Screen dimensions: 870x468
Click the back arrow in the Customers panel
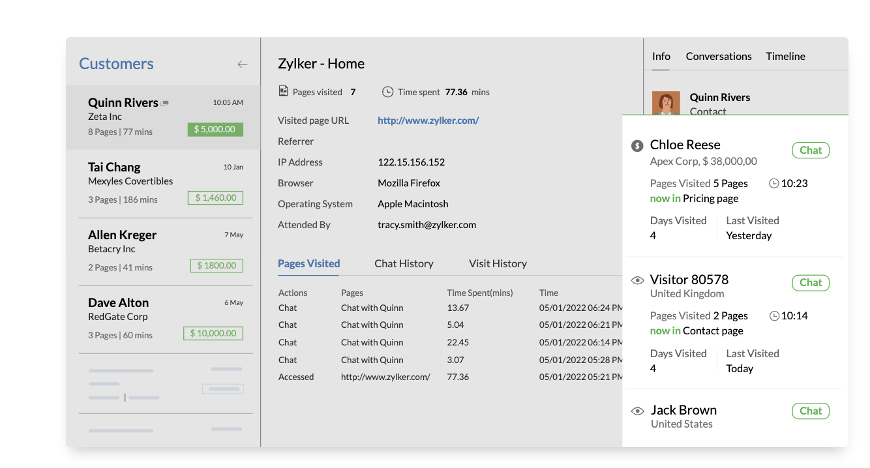click(x=242, y=64)
